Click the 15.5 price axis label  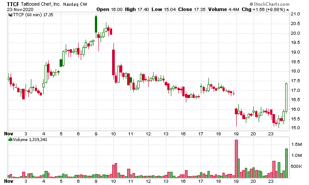click(295, 119)
